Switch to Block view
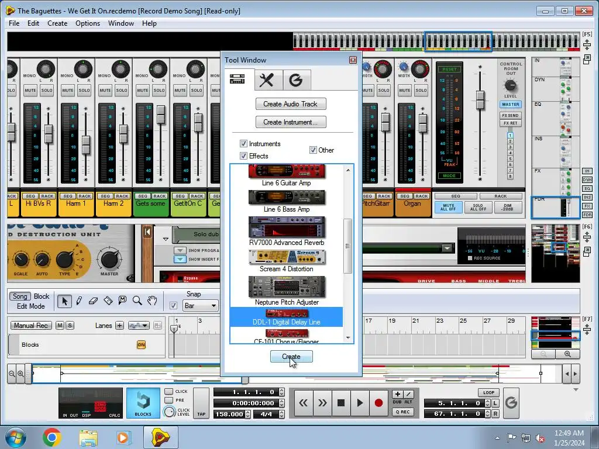Screen dimensions: 599x449 tap(42, 296)
